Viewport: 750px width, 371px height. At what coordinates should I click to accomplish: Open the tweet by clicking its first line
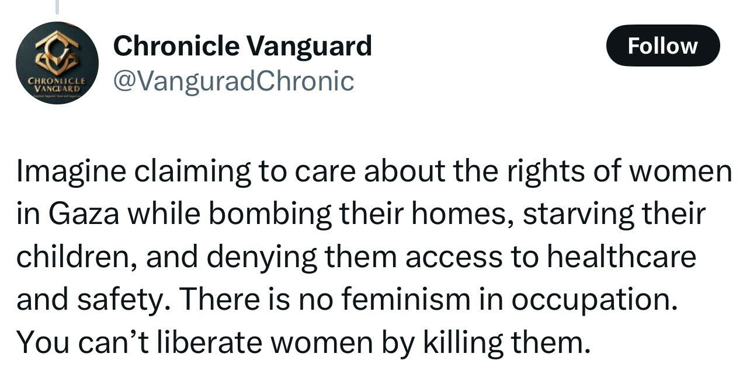pyautogui.click(x=374, y=173)
